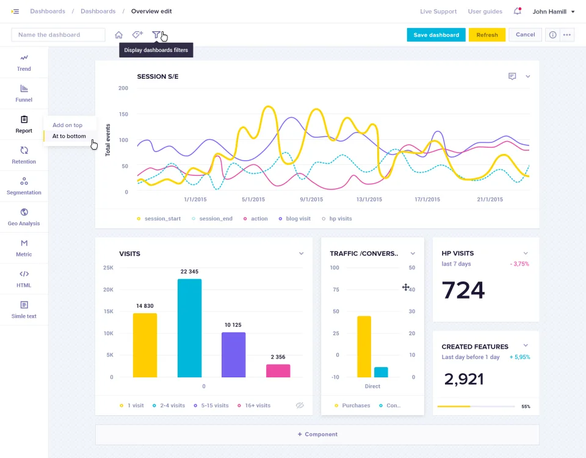Open the add tag icon

coord(137,35)
